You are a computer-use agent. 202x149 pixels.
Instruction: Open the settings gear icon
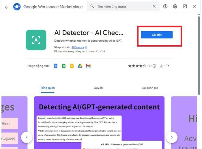pyautogui.click(x=175, y=6)
